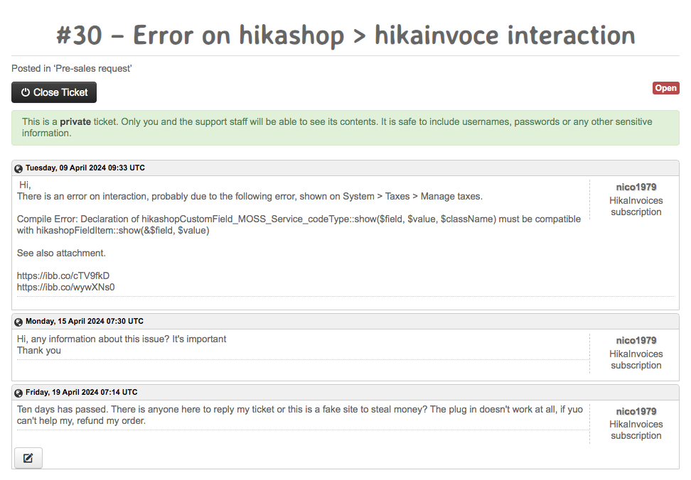691x480 pixels.
Task: Click globe icon beside Monday, 15 April date
Action: [x=18, y=322]
